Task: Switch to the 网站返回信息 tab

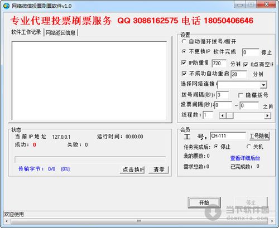Action: [x=60, y=33]
